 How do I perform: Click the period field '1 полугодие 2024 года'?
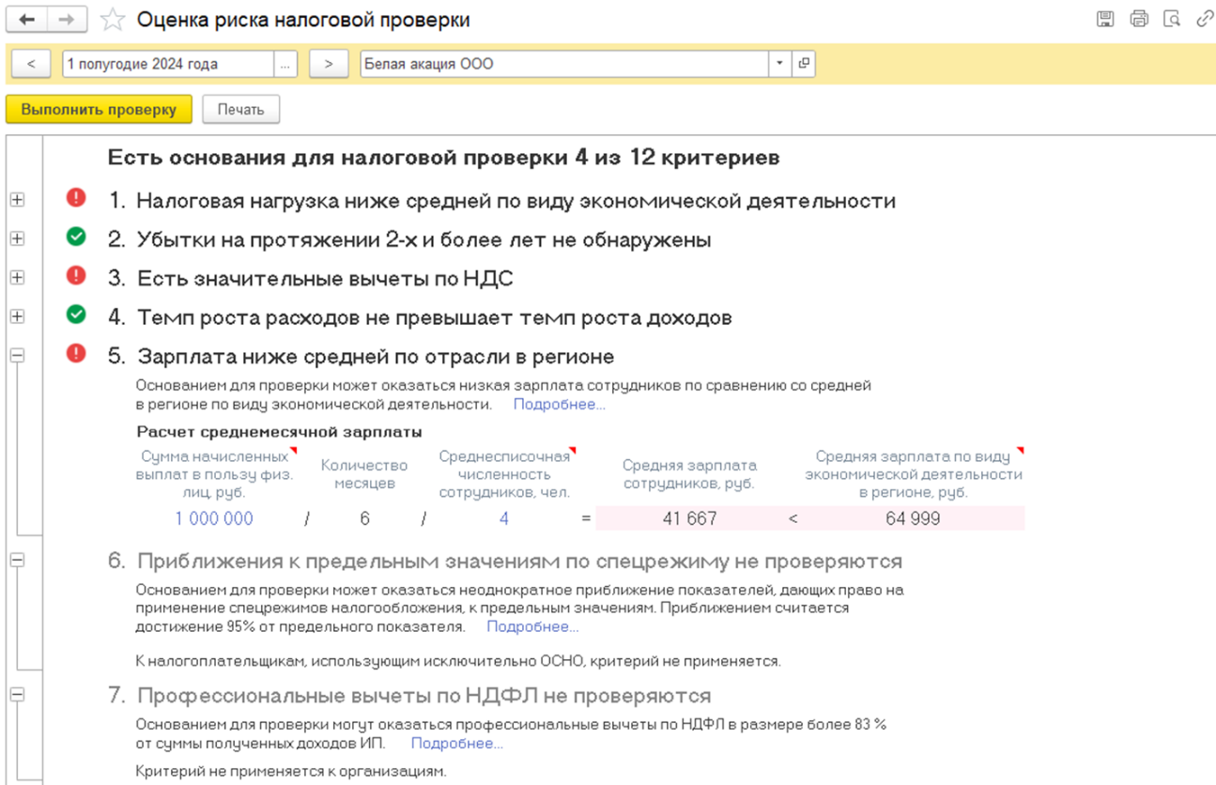[167, 64]
